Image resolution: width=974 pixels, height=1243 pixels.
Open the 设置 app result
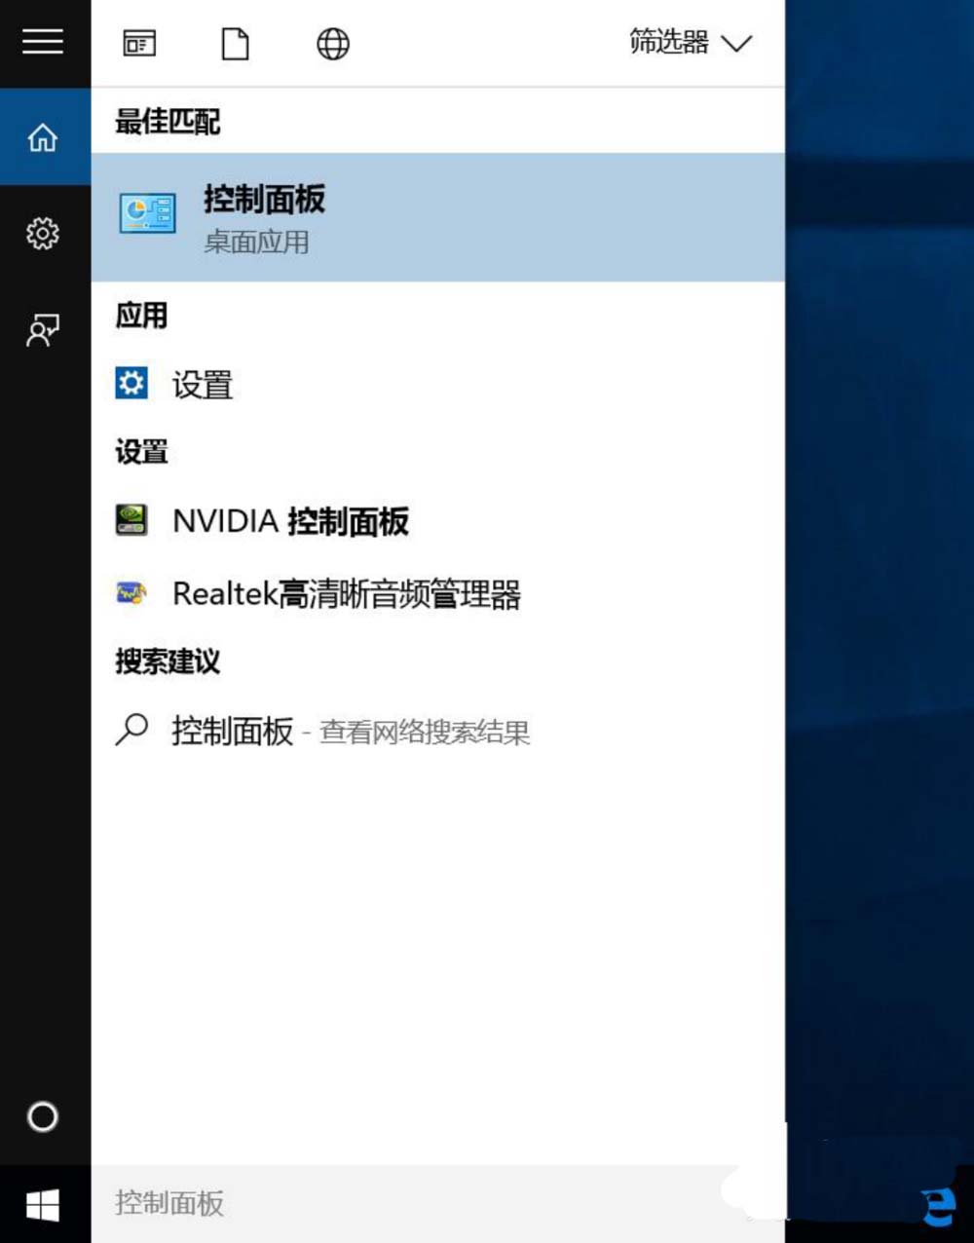(x=438, y=385)
